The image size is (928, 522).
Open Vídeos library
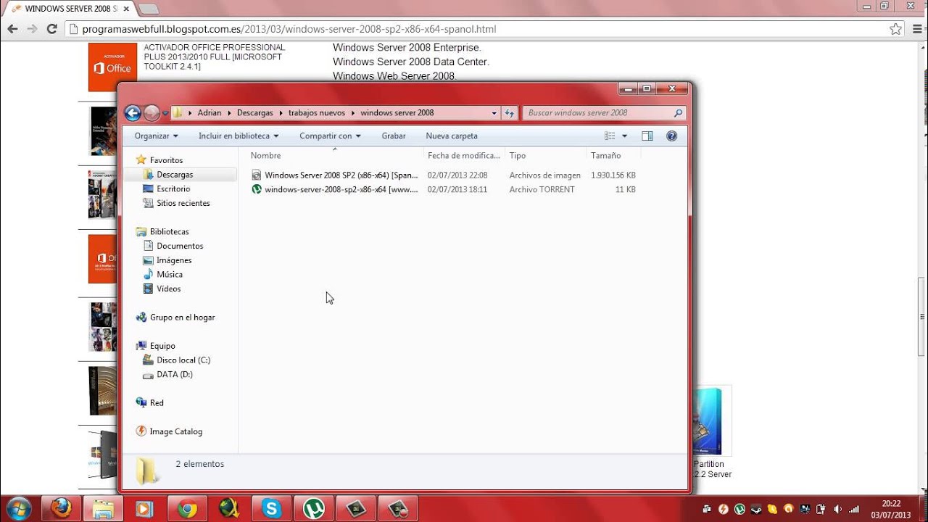pyautogui.click(x=168, y=289)
